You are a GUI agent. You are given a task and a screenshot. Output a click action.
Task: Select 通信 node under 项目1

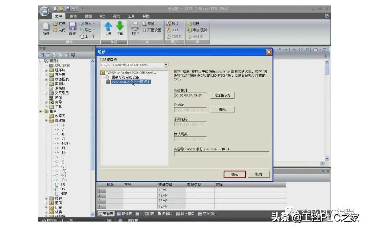[x=58, y=98]
